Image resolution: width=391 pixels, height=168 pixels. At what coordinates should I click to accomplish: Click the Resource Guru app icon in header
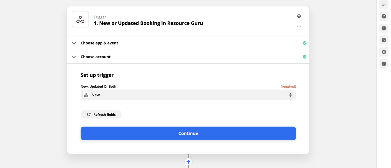(x=80, y=19)
